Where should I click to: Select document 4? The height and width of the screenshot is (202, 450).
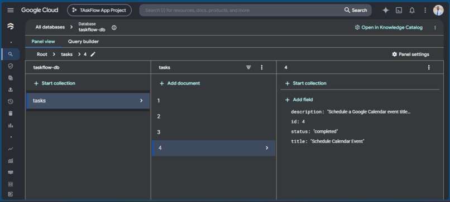pyautogui.click(x=213, y=148)
